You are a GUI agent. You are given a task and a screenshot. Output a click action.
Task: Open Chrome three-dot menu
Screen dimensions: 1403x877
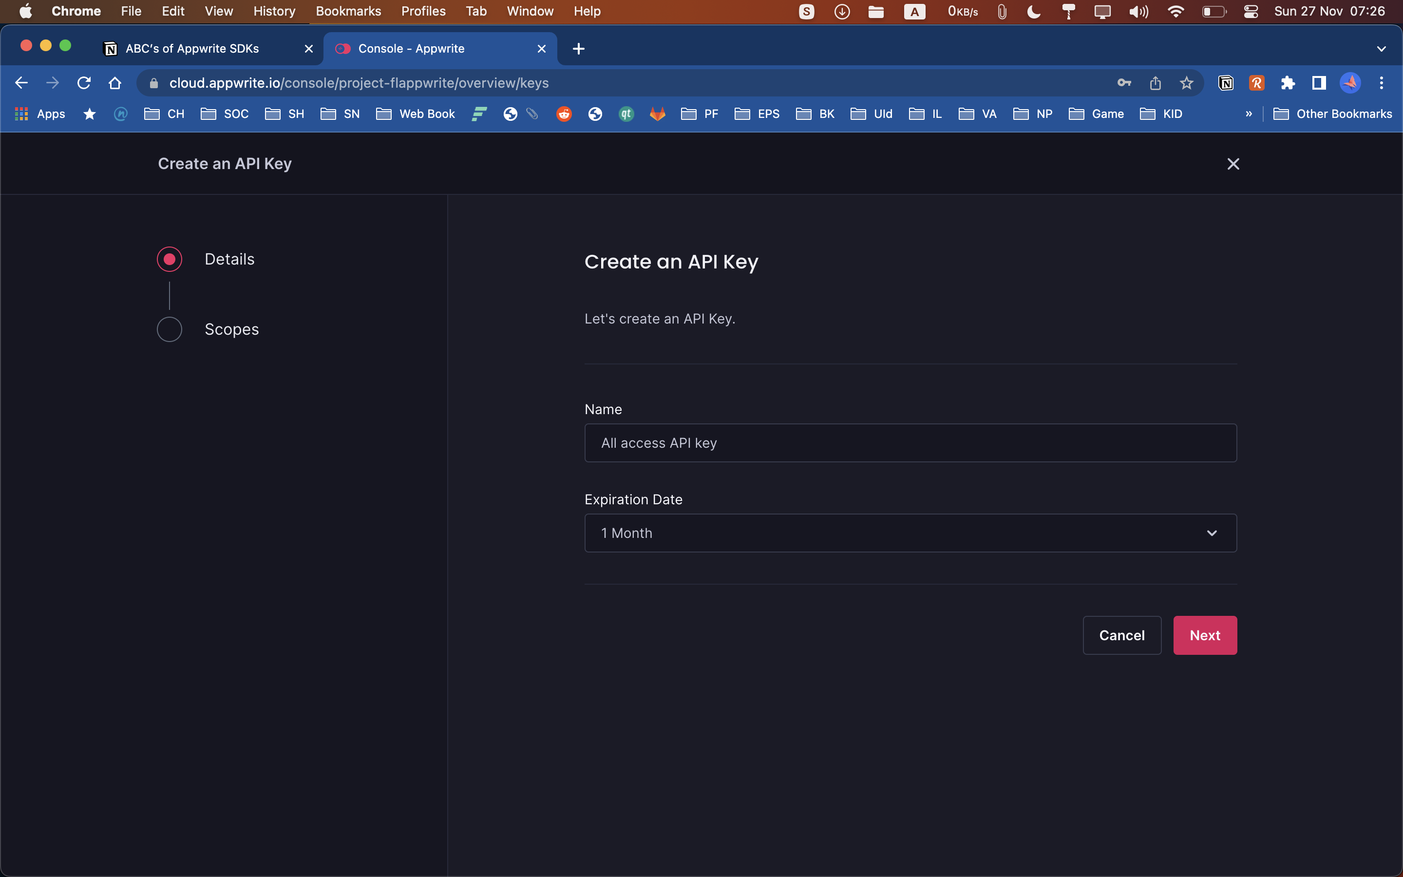(1382, 83)
